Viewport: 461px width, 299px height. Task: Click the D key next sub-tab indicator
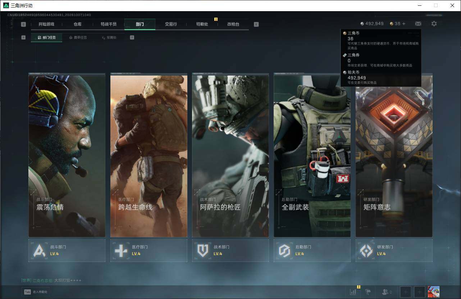(x=132, y=37)
